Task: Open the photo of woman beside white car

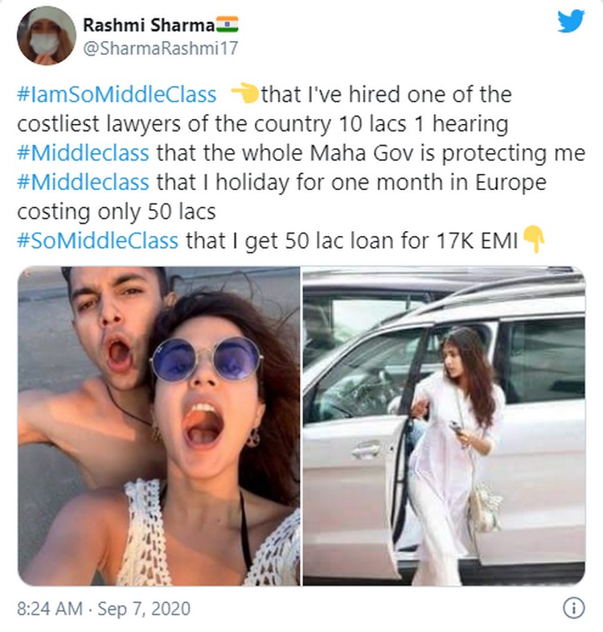Action: (444, 426)
